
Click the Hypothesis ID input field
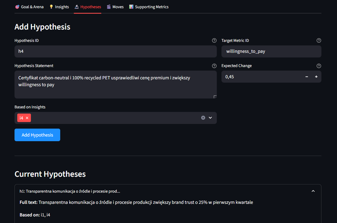point(116,51)
